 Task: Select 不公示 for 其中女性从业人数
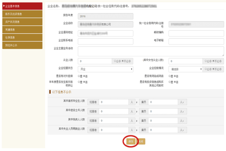(214, 60)
